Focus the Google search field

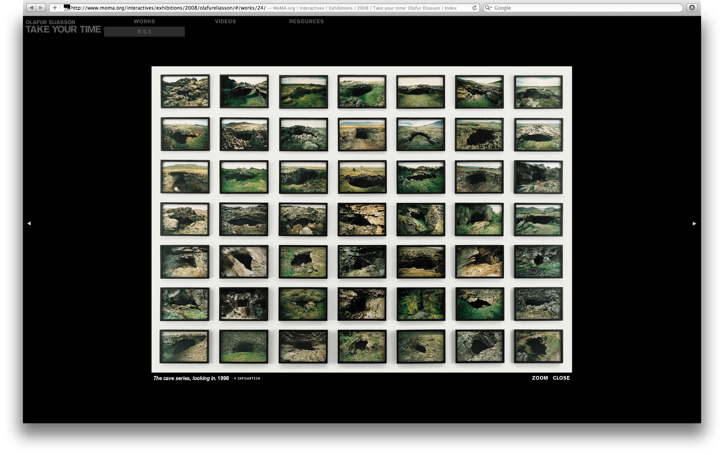(585, 8)
